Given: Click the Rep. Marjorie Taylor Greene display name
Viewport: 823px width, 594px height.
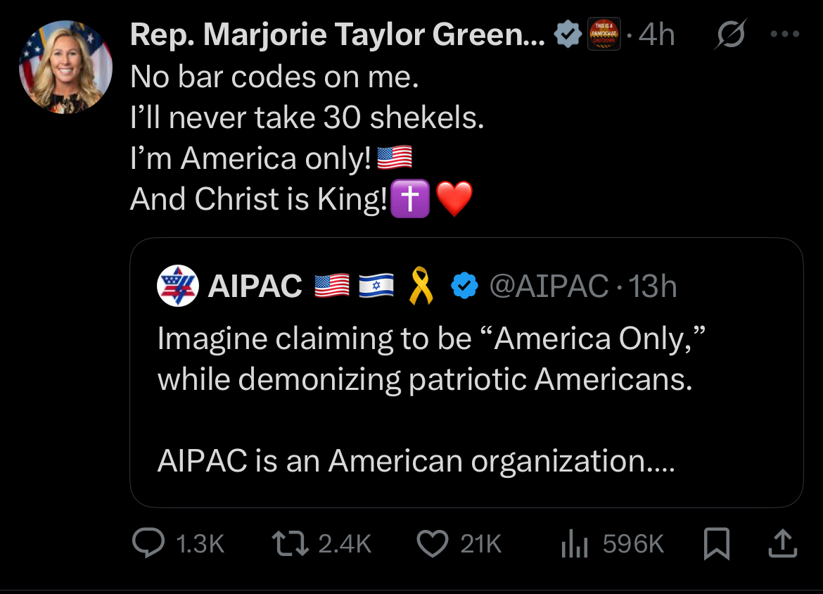Looking at the screenshot, I should 338,35.
